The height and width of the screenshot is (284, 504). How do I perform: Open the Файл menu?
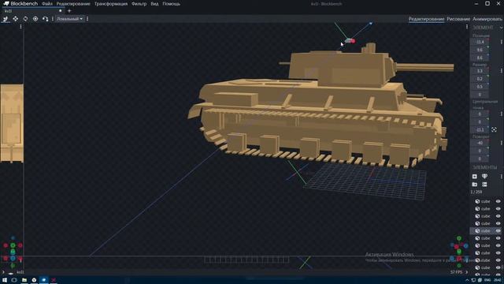[x=47, y=4]
